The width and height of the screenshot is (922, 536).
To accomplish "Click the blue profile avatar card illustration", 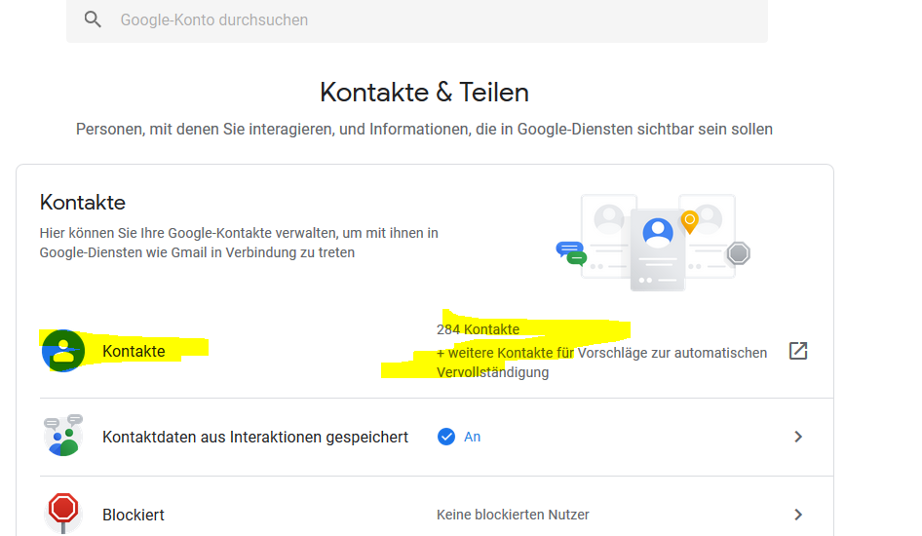I will tap(658, 249).
